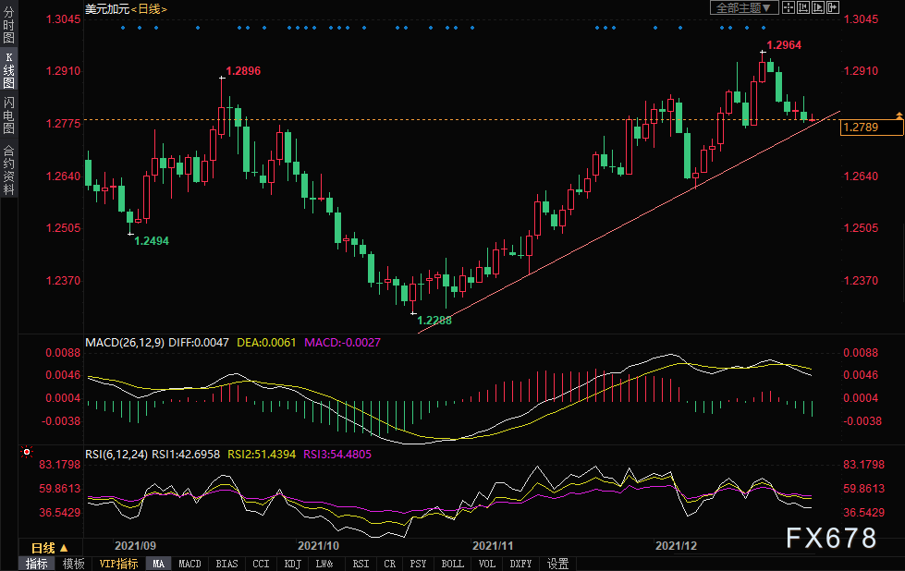Open the 合约资料 sidebar tab

tap(8, 170)
